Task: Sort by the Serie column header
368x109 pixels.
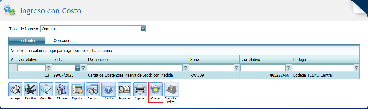Action: tap(214, 60)
